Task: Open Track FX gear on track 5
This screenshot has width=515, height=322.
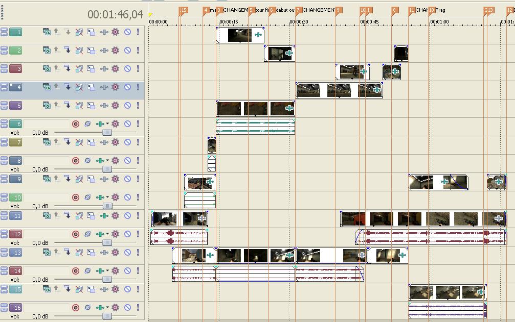Action: coord(115,105)
